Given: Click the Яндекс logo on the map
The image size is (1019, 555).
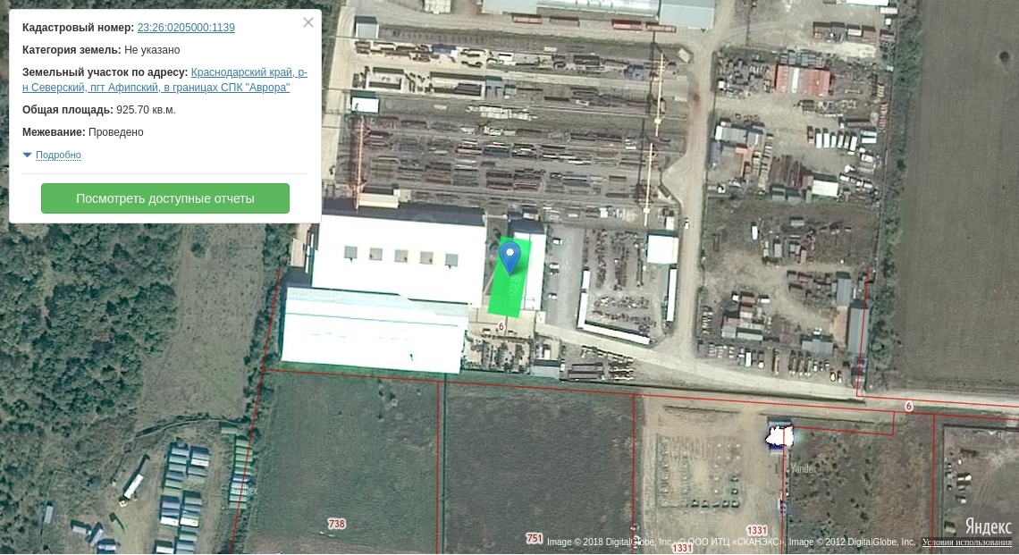Looking at the screenshot, I should [x=988, y=526].
